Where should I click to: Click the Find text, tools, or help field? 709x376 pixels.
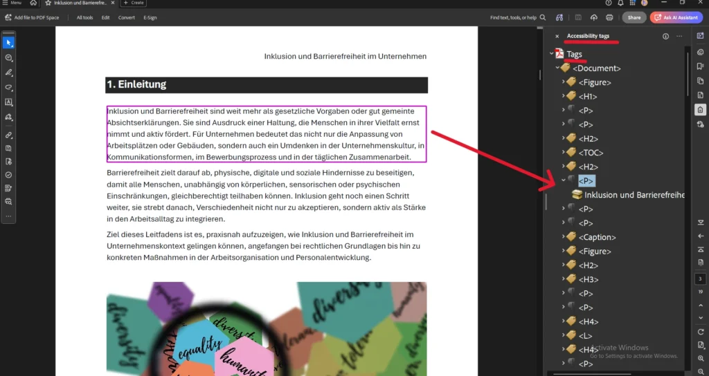pos(513,17)
